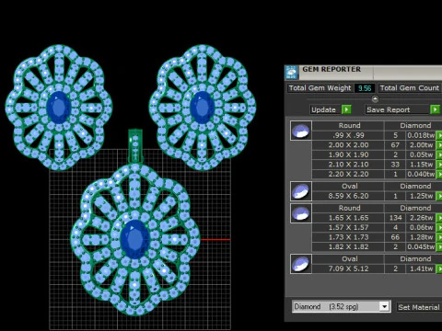Click the Set Material button
The height and width of the screenshot is (331, 442).
(419, 307)
